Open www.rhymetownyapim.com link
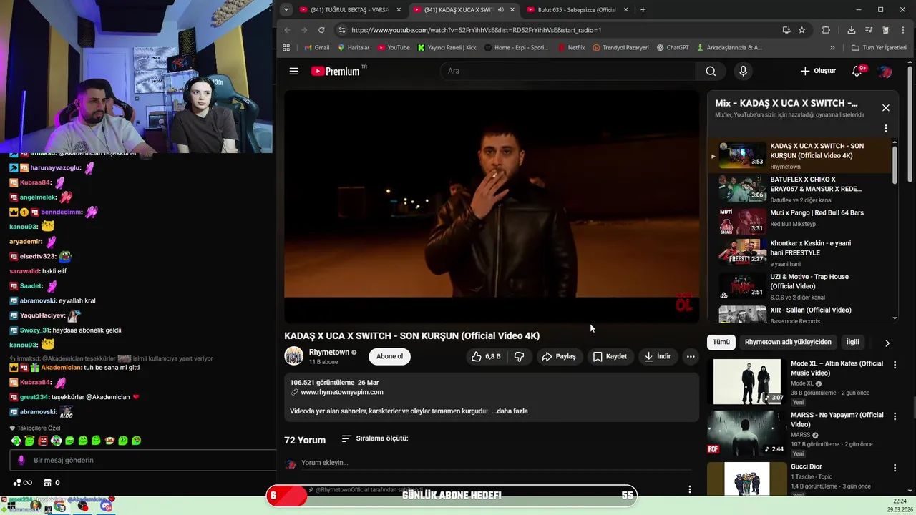Image resolution: width=916 pixels, height=515 pixels. tap(342, 392)
